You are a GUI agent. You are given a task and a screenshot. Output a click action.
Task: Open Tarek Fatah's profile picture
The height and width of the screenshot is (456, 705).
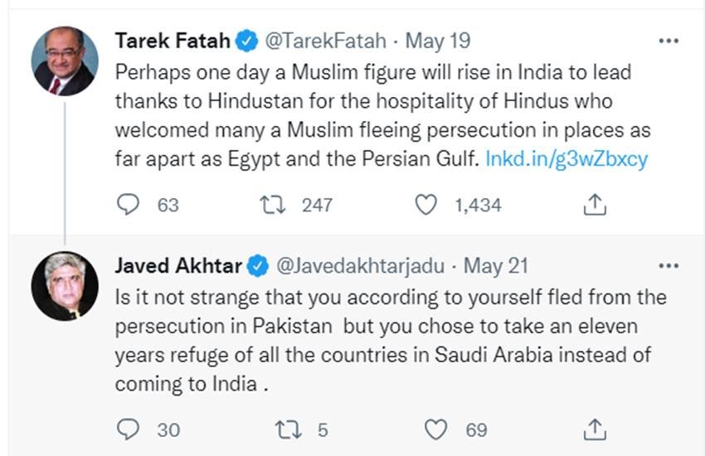click(65, 61)
